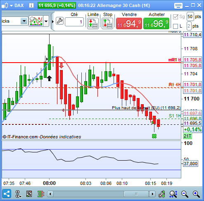
Task: Click the green 11 695,9 (+0,14%) price badge
Action: tap(57, 5)
